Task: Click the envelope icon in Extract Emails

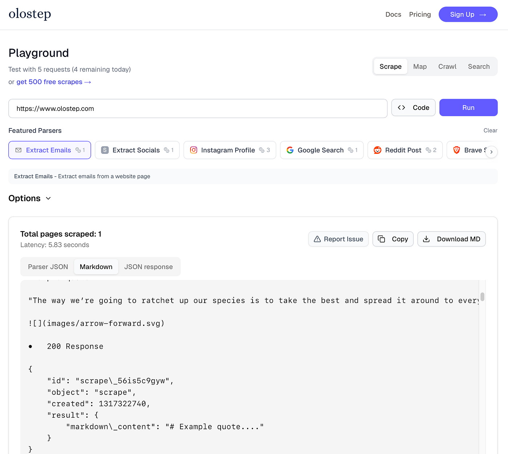Action: point(19,150)
